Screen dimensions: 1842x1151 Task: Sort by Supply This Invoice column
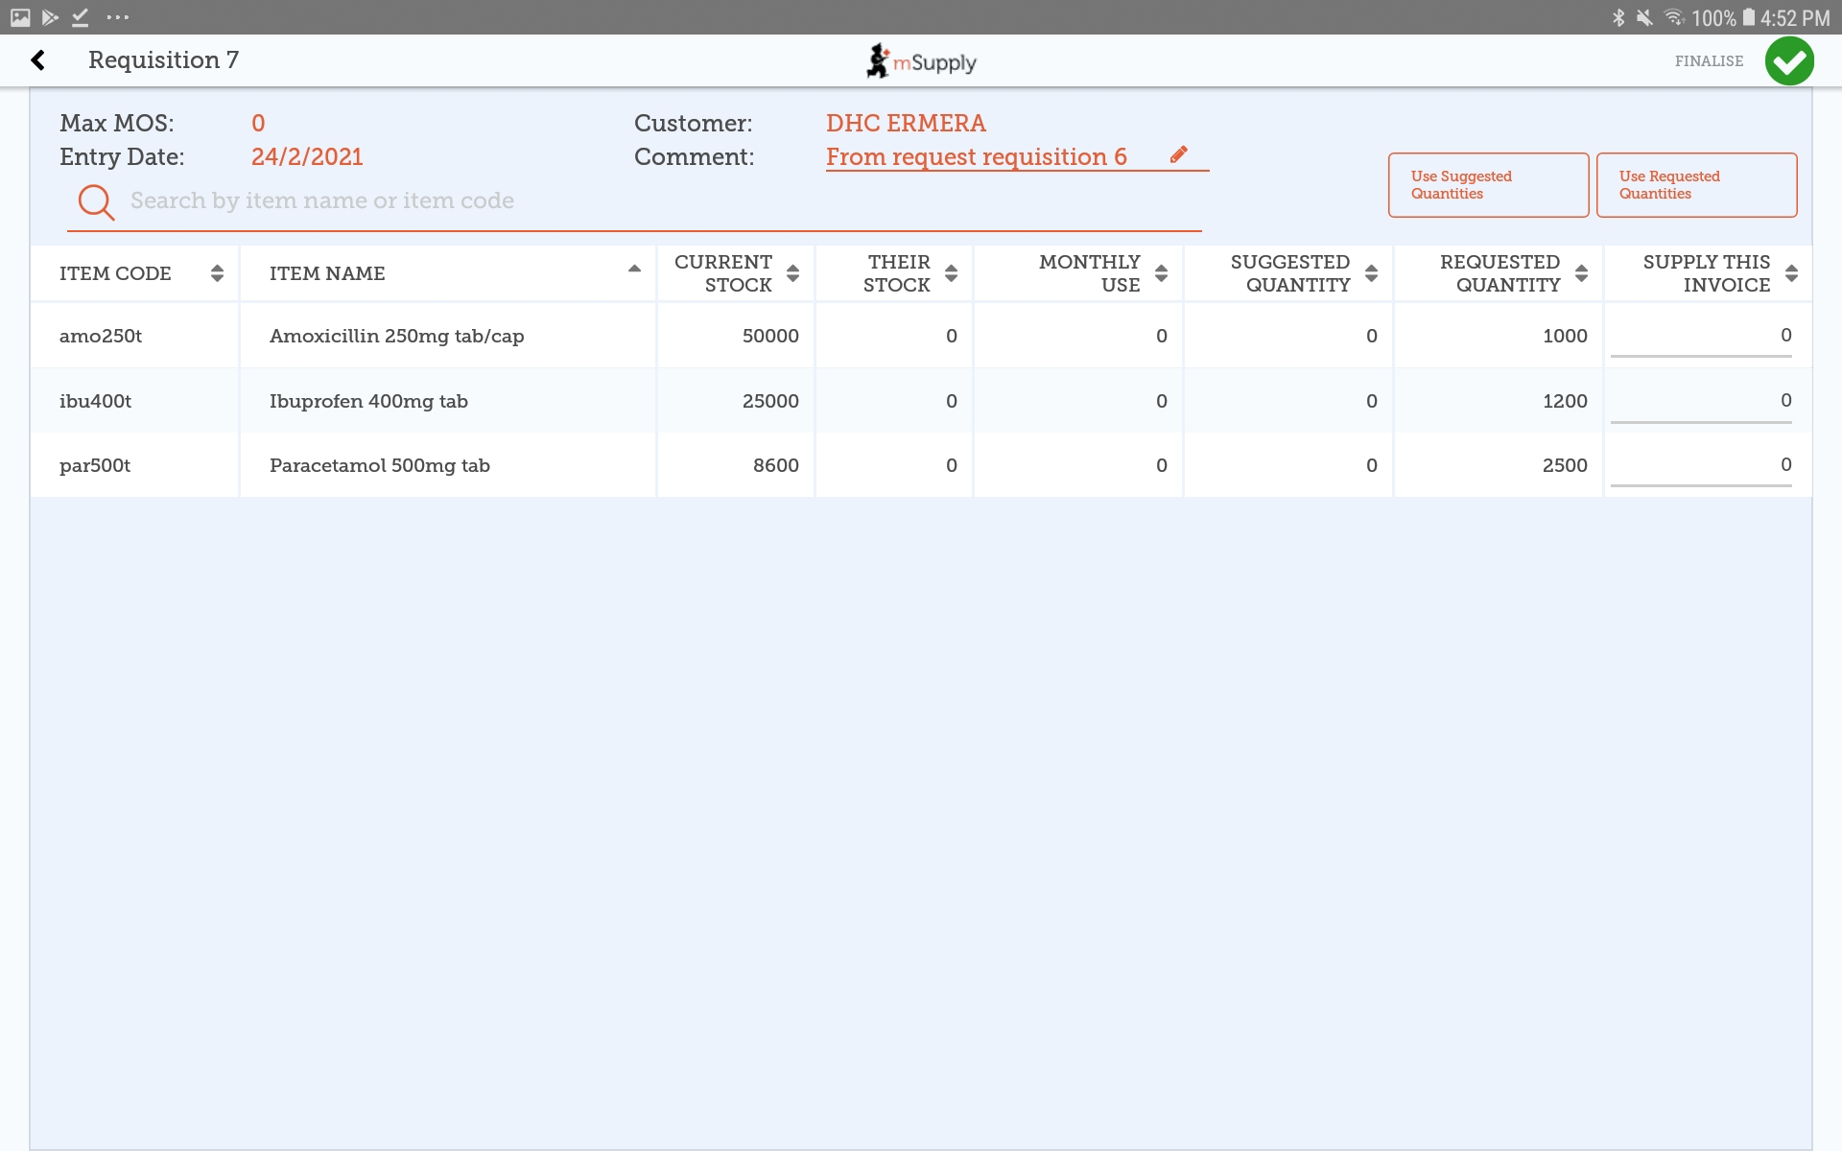pyautogui.click(x=1791, y=273)
